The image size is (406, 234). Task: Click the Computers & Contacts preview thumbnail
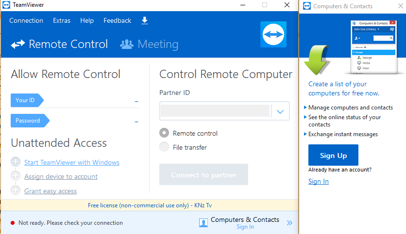373,47
